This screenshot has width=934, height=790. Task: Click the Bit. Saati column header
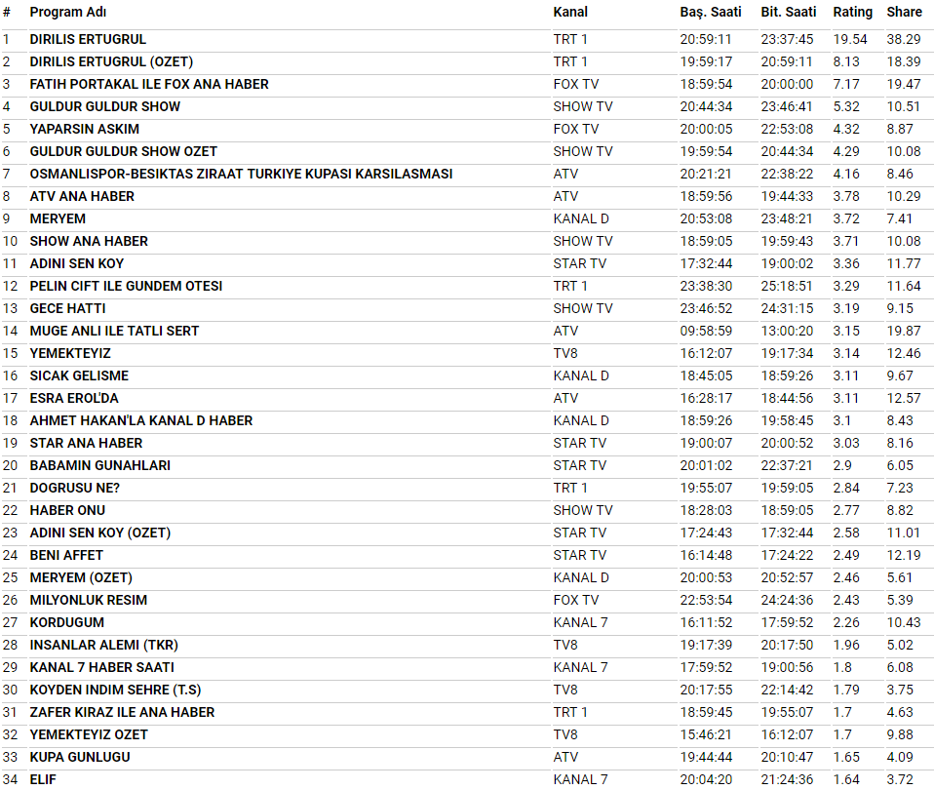[789, 12]
